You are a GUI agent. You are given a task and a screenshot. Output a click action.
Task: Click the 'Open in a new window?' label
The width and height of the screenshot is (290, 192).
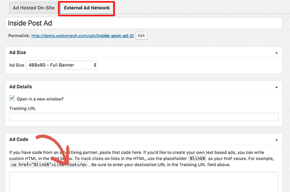(40, 99)
